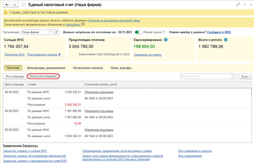Toggle the Режим сверки switch

[x=138, y=32]
